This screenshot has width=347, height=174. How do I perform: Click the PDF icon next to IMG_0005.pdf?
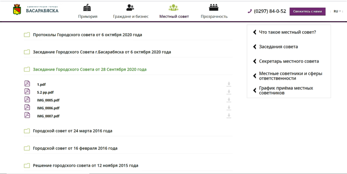pos(27,99)
